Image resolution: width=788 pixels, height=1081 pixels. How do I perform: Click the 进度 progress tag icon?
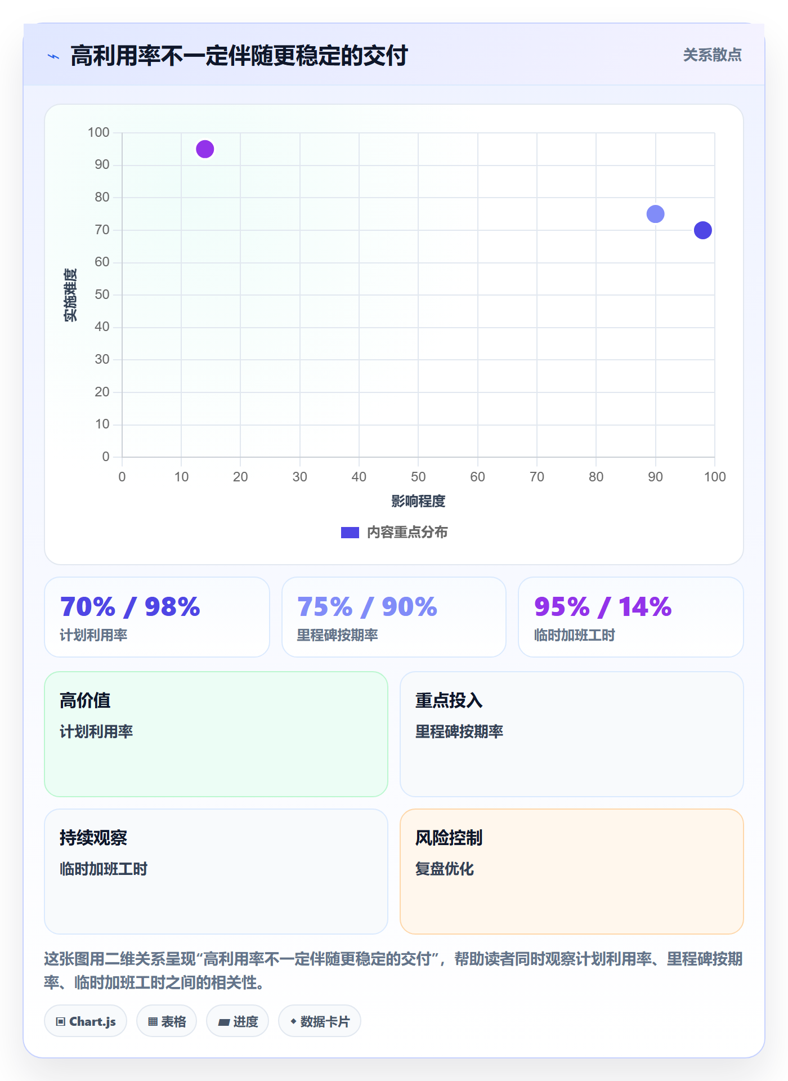point(223,1022)
